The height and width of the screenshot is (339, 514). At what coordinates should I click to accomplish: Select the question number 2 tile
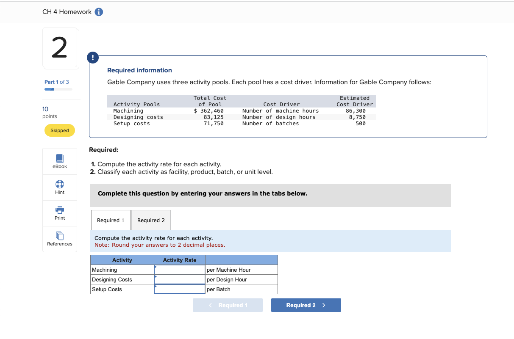click(x=60, y=48)
